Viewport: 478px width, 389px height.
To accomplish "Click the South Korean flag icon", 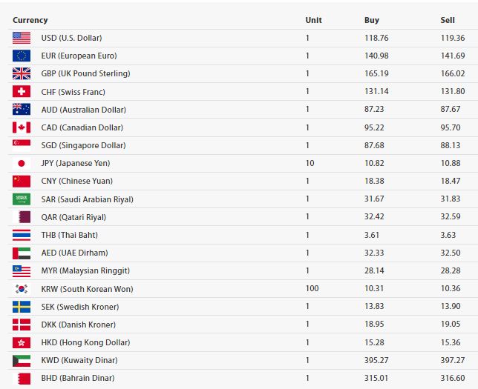I will tap(22, 288).
